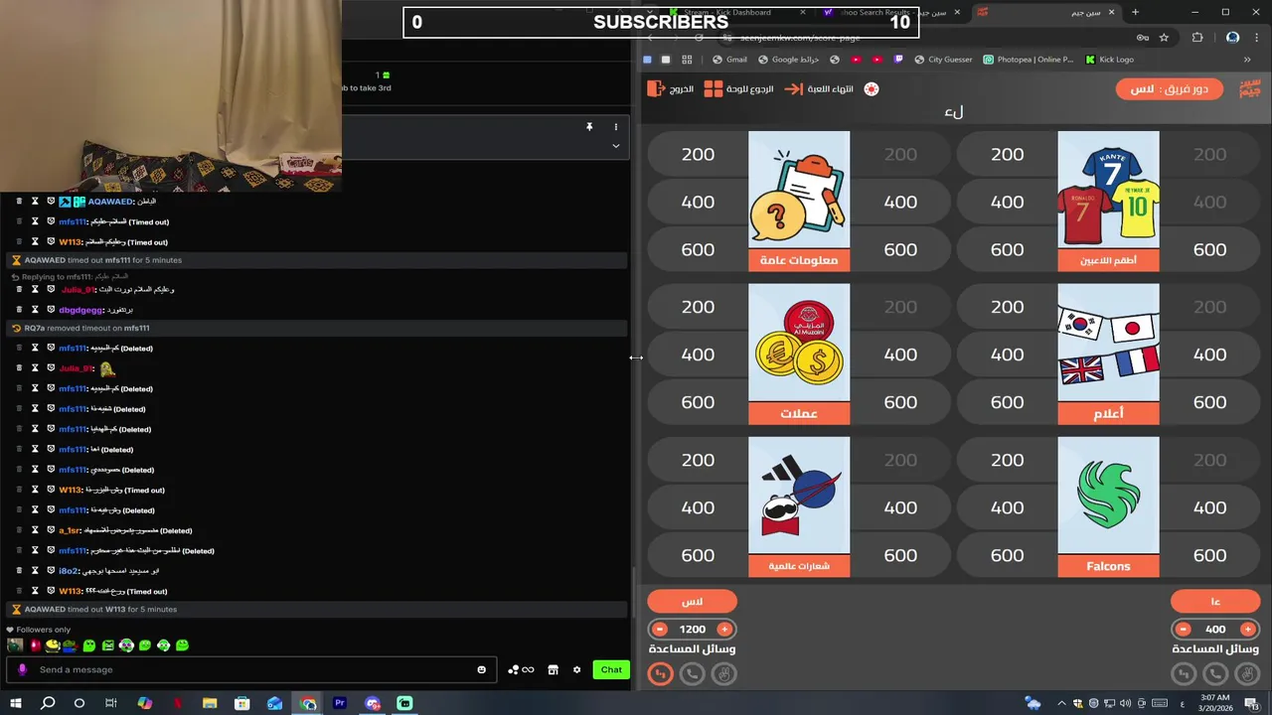Open the three-dot menu beside the pin

pos(615,127)
